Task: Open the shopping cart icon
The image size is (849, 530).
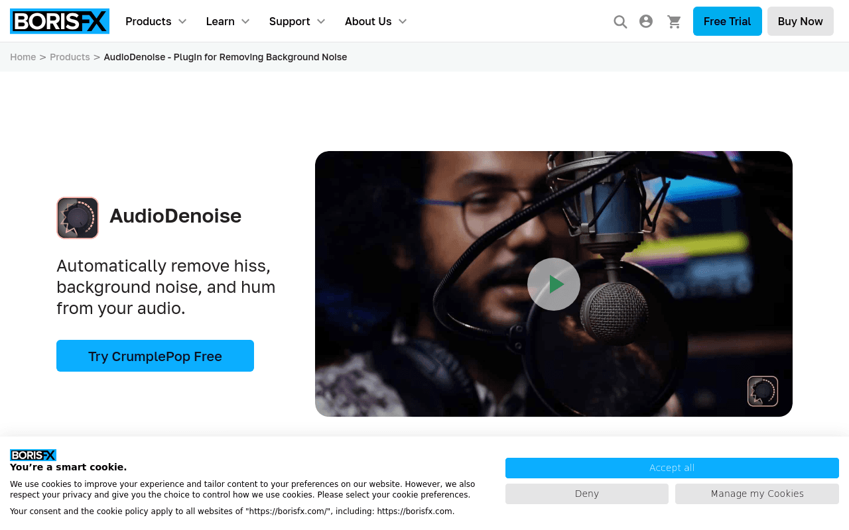Action: pyautogui.click(x=674, y=22)
